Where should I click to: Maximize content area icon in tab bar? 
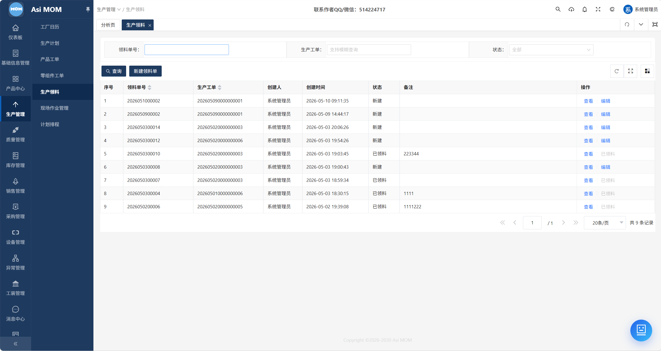pyautogui.click(x=655, y=25)
